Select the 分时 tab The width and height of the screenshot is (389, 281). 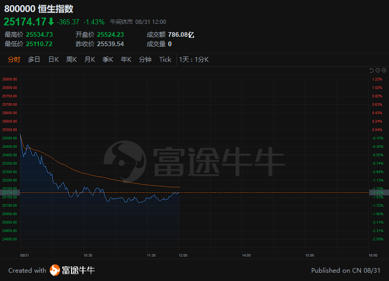14,60
